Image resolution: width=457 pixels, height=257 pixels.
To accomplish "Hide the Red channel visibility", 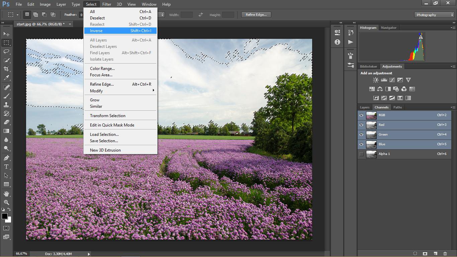I will coord(361,125).
